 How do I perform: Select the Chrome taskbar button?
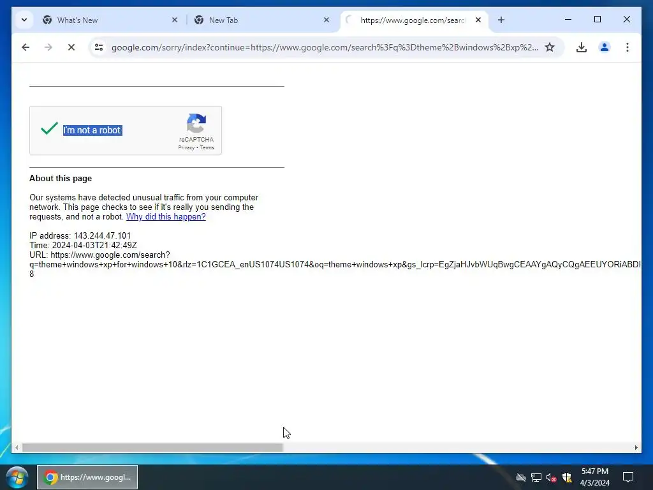point(87,477)
